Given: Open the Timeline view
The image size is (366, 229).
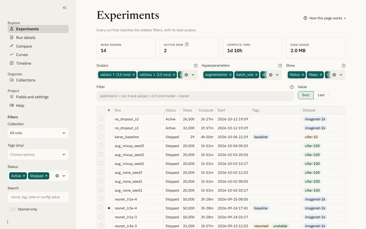Looking at the screenshot, I should 38,63.
